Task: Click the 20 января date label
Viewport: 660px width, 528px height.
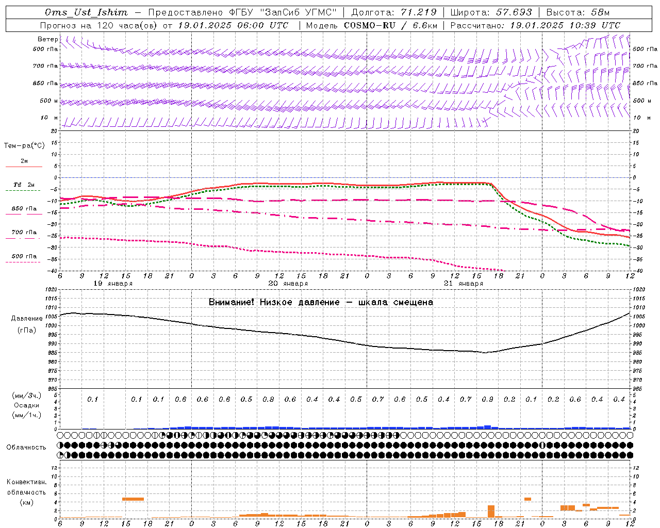Action: click(288, 284)
